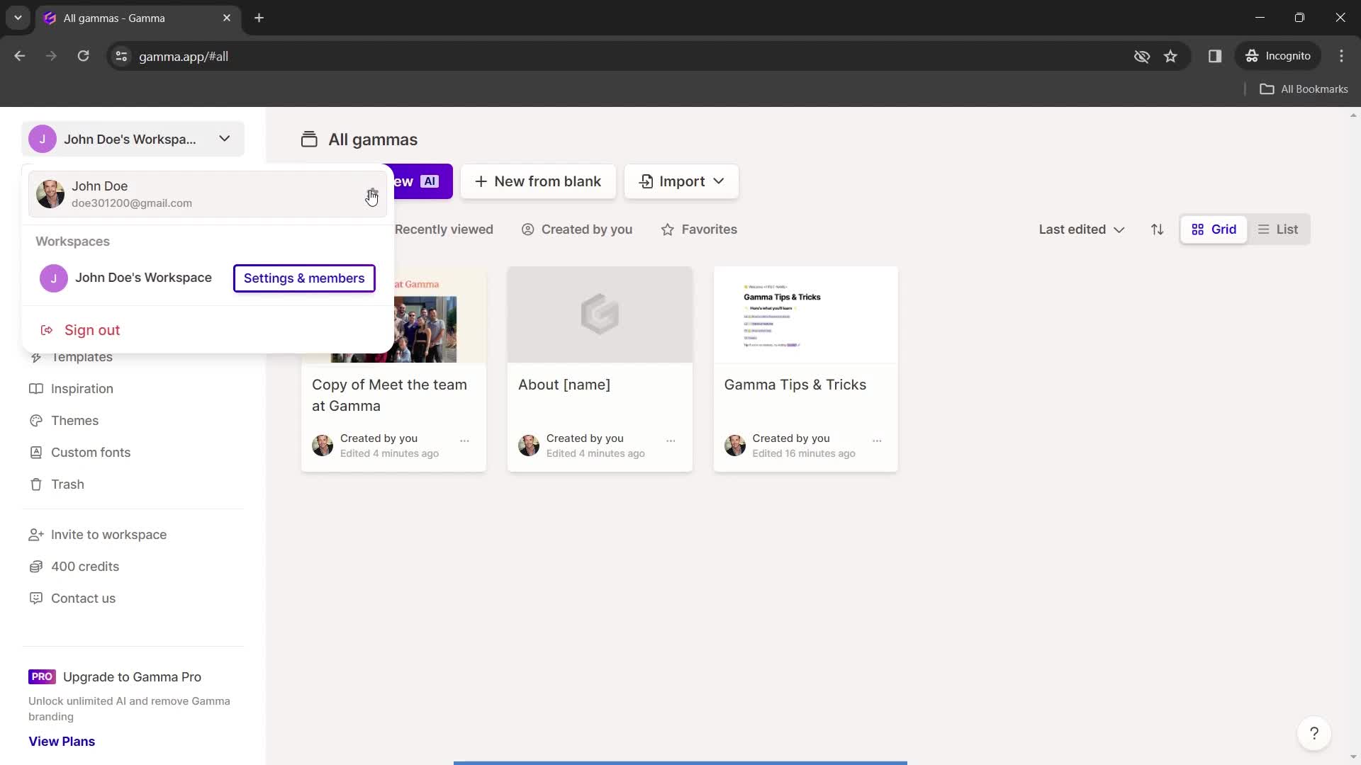Click Settings & members button
This screenshot has height=765, width=1361.
coord(304,278)
